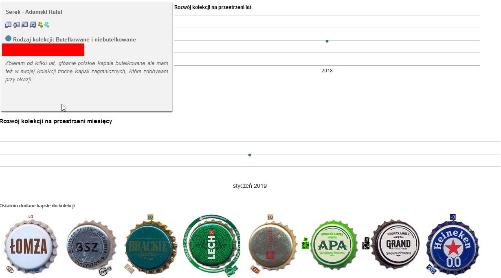Click the light-blue exchange caps icon
This screenshot has width=501, height=278.
(47, 25)
